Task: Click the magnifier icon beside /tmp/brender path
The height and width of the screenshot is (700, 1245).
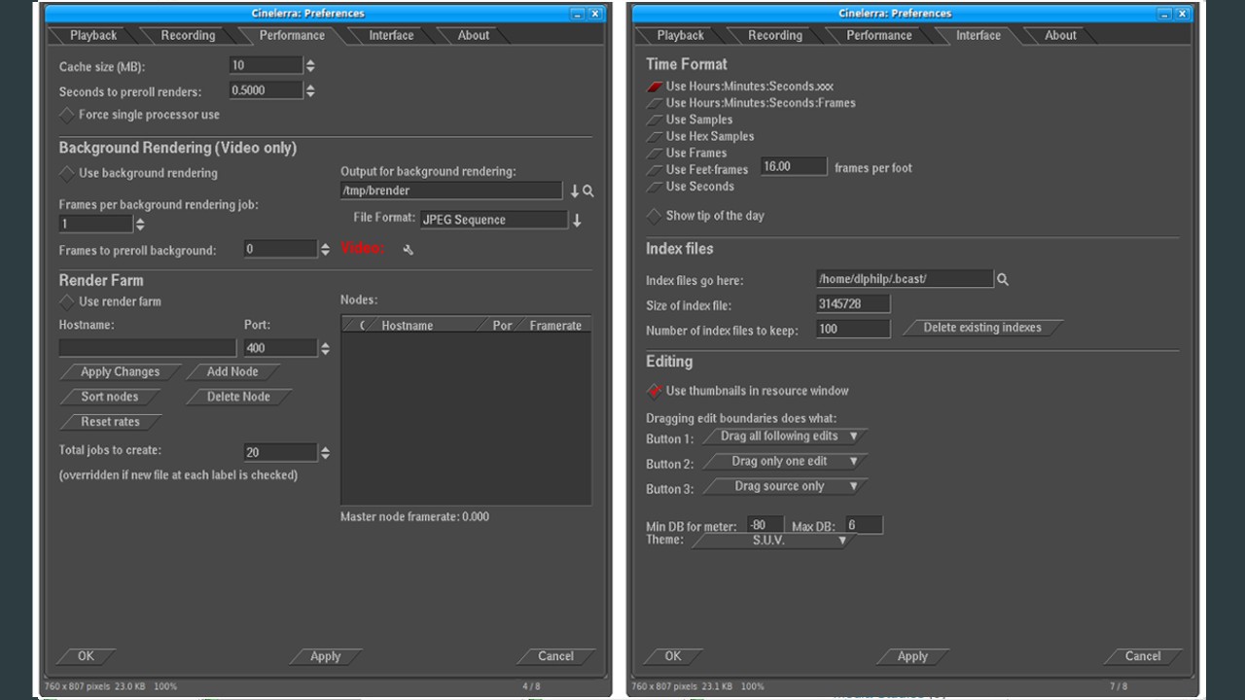Action: pyautogui.click(x=588, y=192)
